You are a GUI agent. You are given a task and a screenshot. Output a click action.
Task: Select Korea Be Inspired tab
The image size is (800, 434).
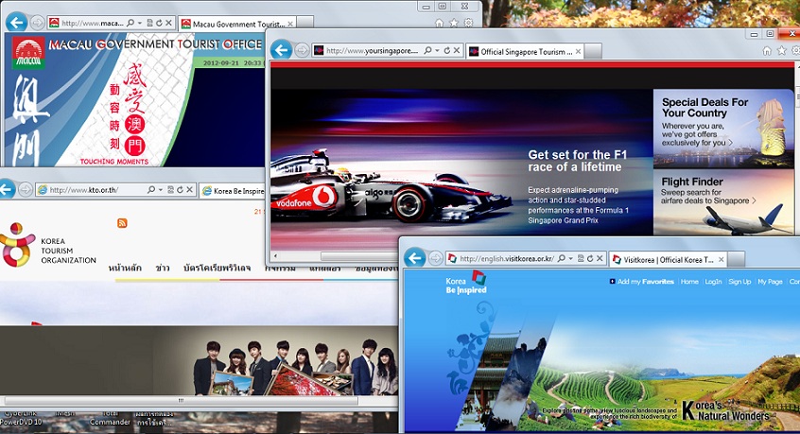[232, 191]
